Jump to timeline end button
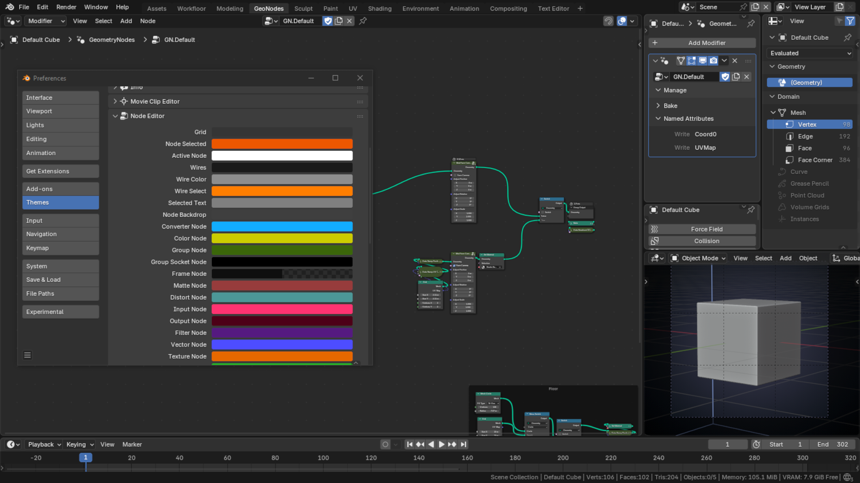The width and height of the screenshot is (860, 483). click(x=464, y=445)
